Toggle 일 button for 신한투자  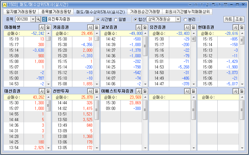click(97, 91)
